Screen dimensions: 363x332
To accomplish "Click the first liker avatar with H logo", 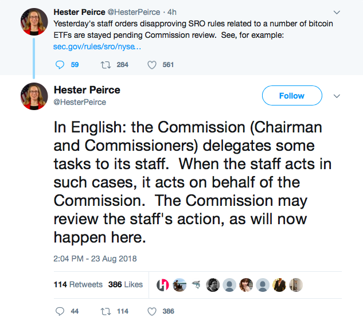I will pyautogui.click(x=163, y=285).
